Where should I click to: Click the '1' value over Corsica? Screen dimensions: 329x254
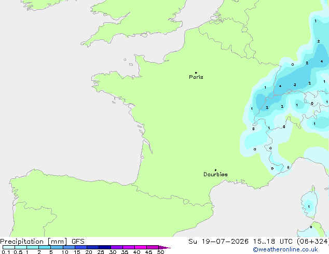click(309, 207)
